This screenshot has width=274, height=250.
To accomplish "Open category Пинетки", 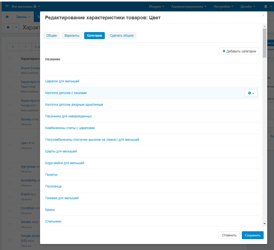I will 51,175.
